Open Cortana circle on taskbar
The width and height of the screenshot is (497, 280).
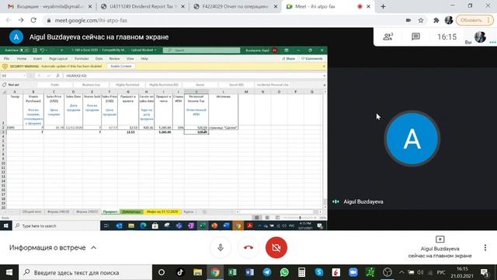coord(162,272)
